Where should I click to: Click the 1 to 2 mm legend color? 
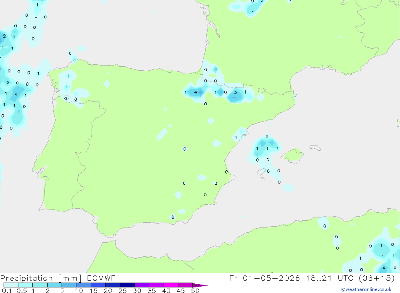pyautogui.click(x=40, y=285)
